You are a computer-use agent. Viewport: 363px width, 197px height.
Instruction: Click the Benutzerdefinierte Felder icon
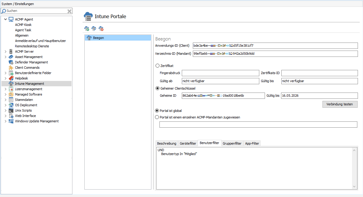pyautogui.click(x=11, y=73)
